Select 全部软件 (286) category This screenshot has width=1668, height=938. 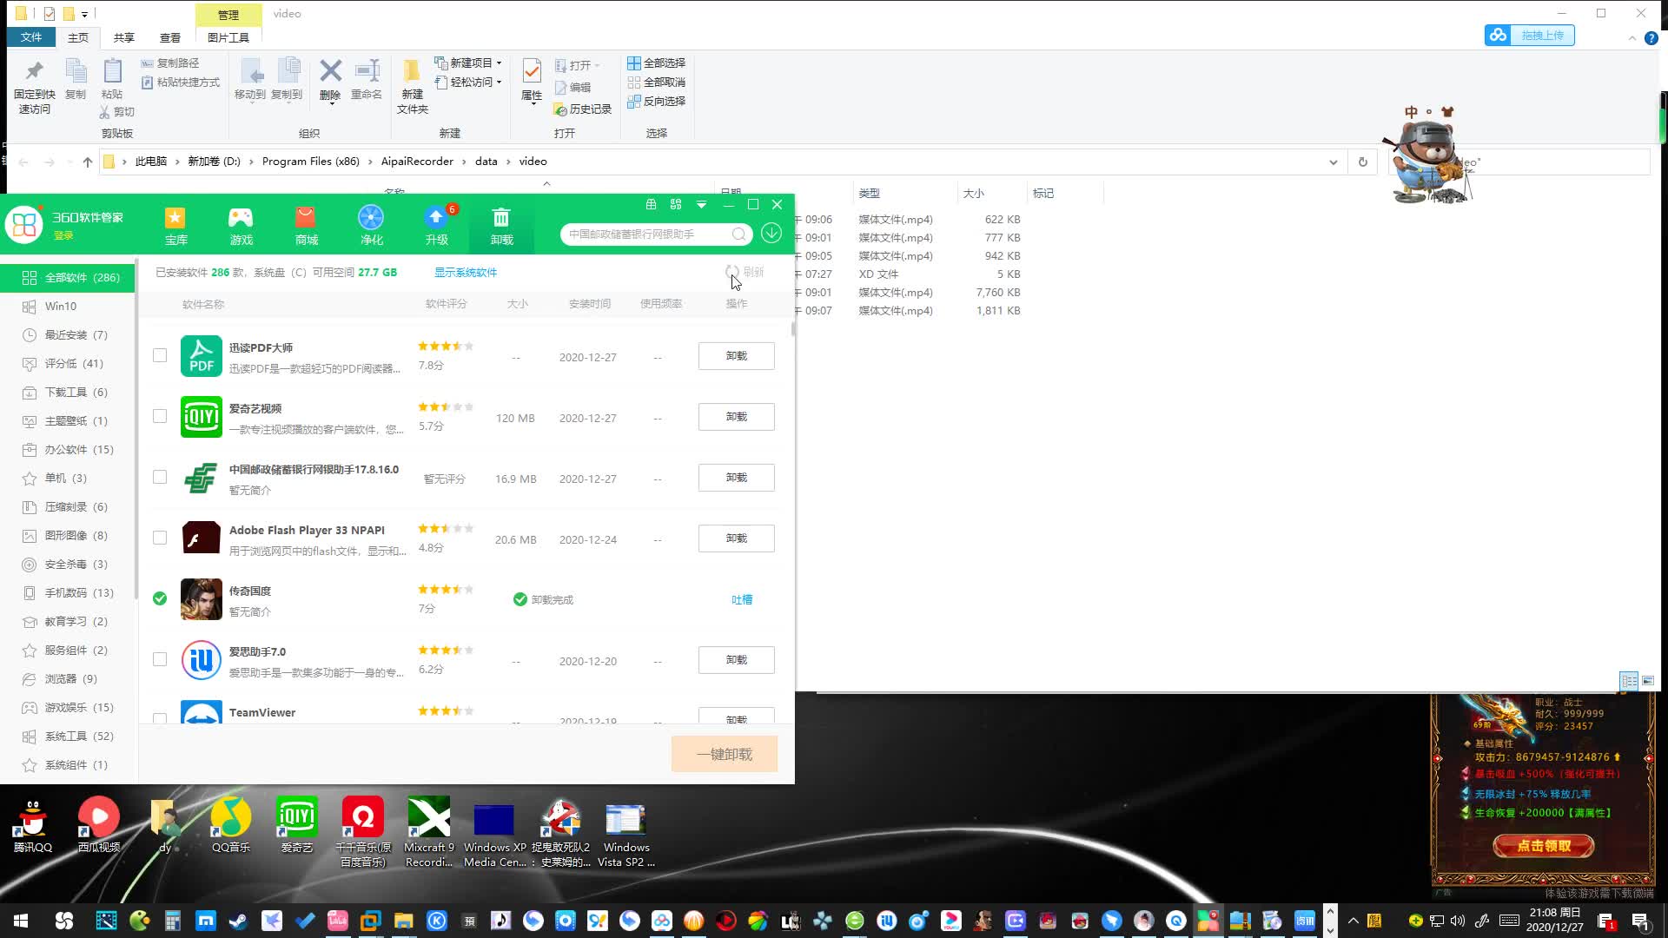coord(68,278)
